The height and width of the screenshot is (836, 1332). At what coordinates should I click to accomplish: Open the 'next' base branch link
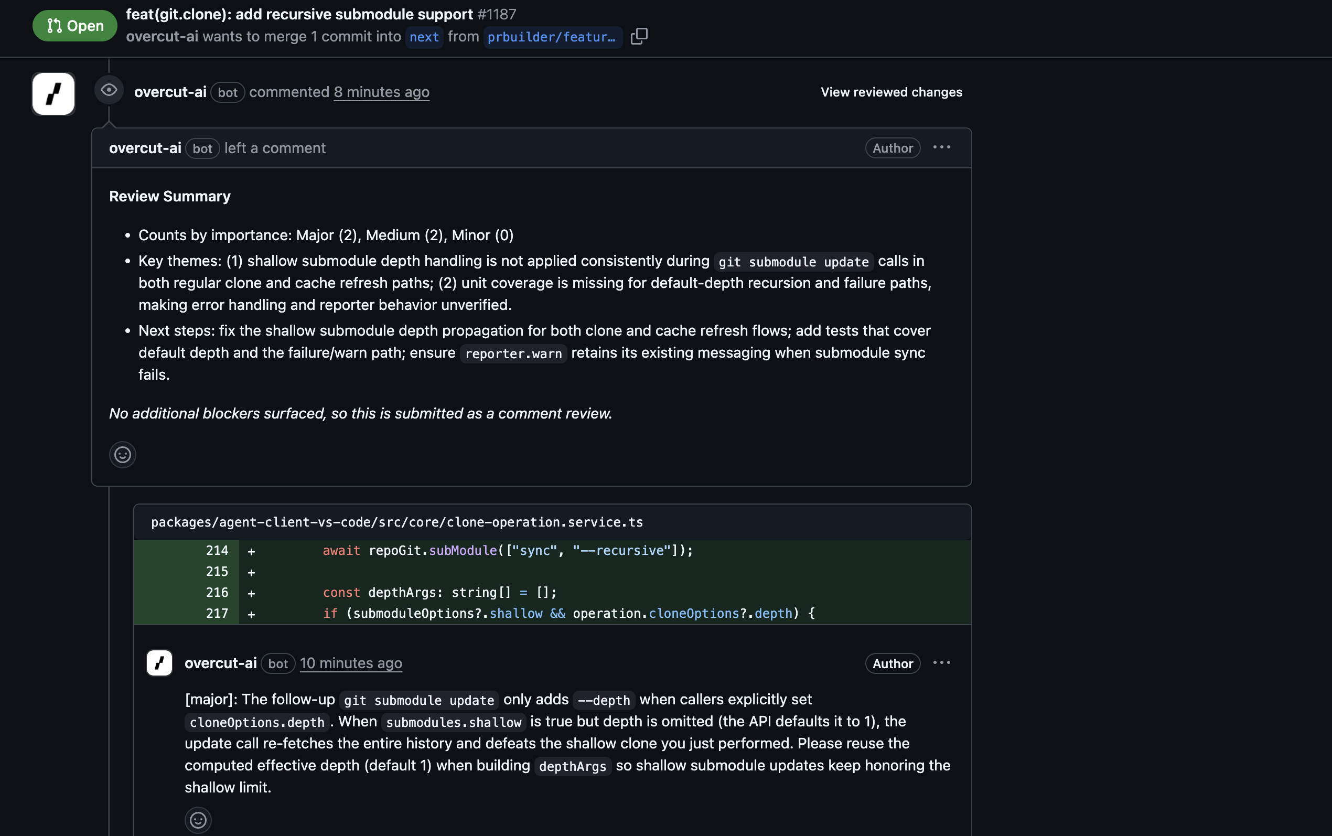coord(424,37)
